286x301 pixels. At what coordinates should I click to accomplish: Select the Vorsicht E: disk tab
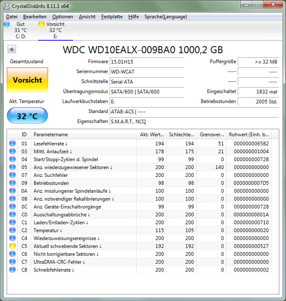56,30
